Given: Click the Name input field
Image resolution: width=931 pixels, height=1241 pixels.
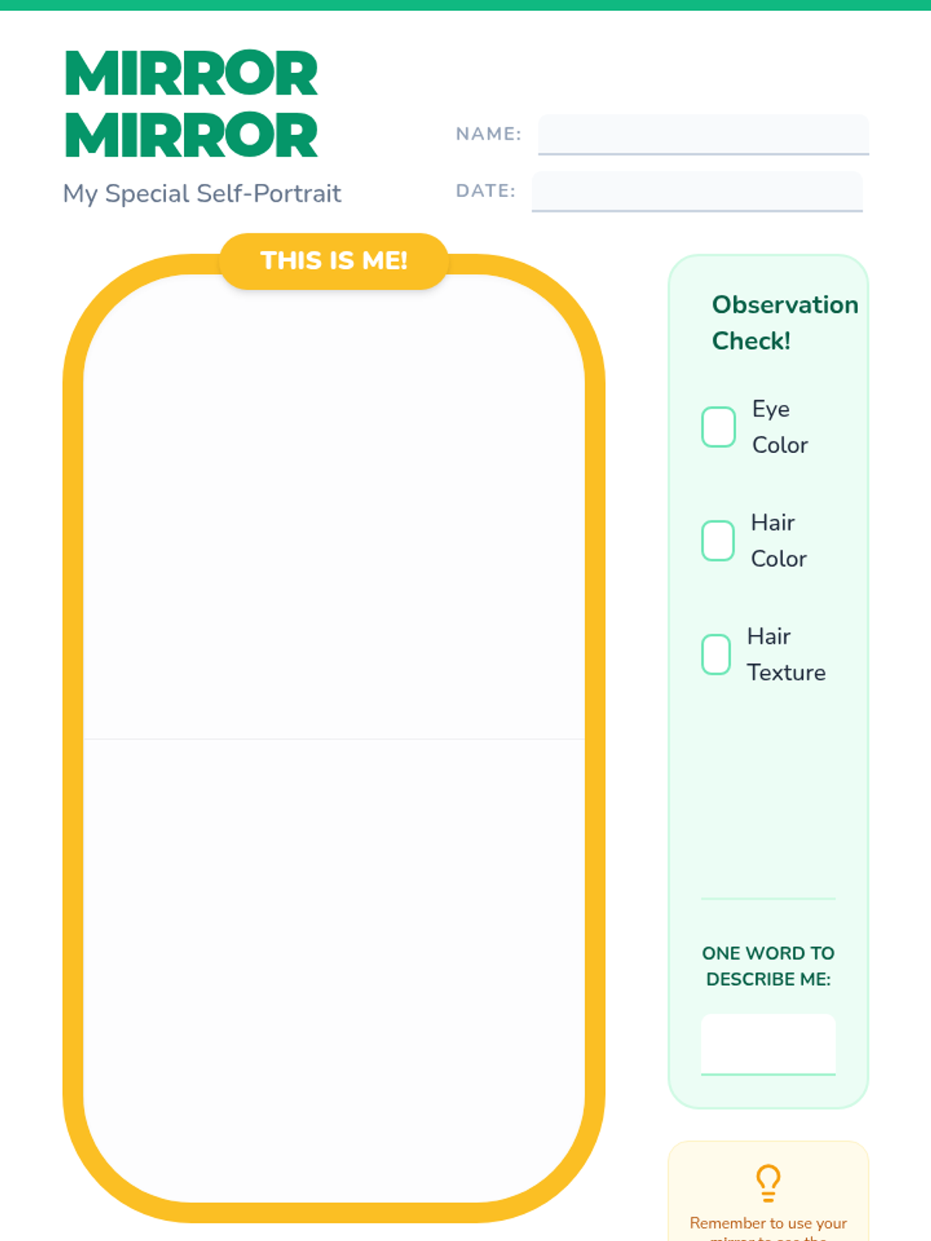Looking at the screenshot, I should coord(703,134).
